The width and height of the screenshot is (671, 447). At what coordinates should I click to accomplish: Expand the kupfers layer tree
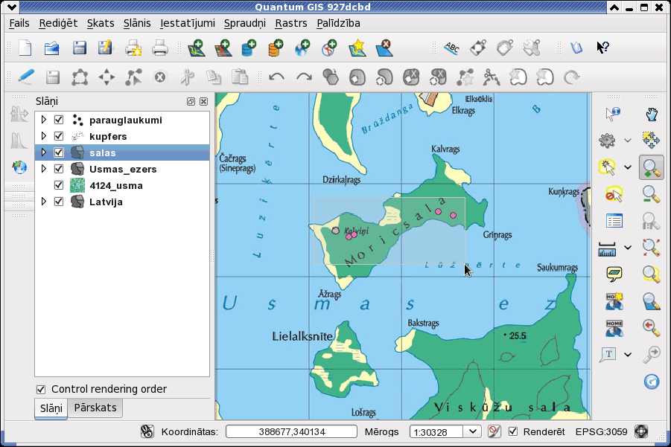click(x=44, y=136)
